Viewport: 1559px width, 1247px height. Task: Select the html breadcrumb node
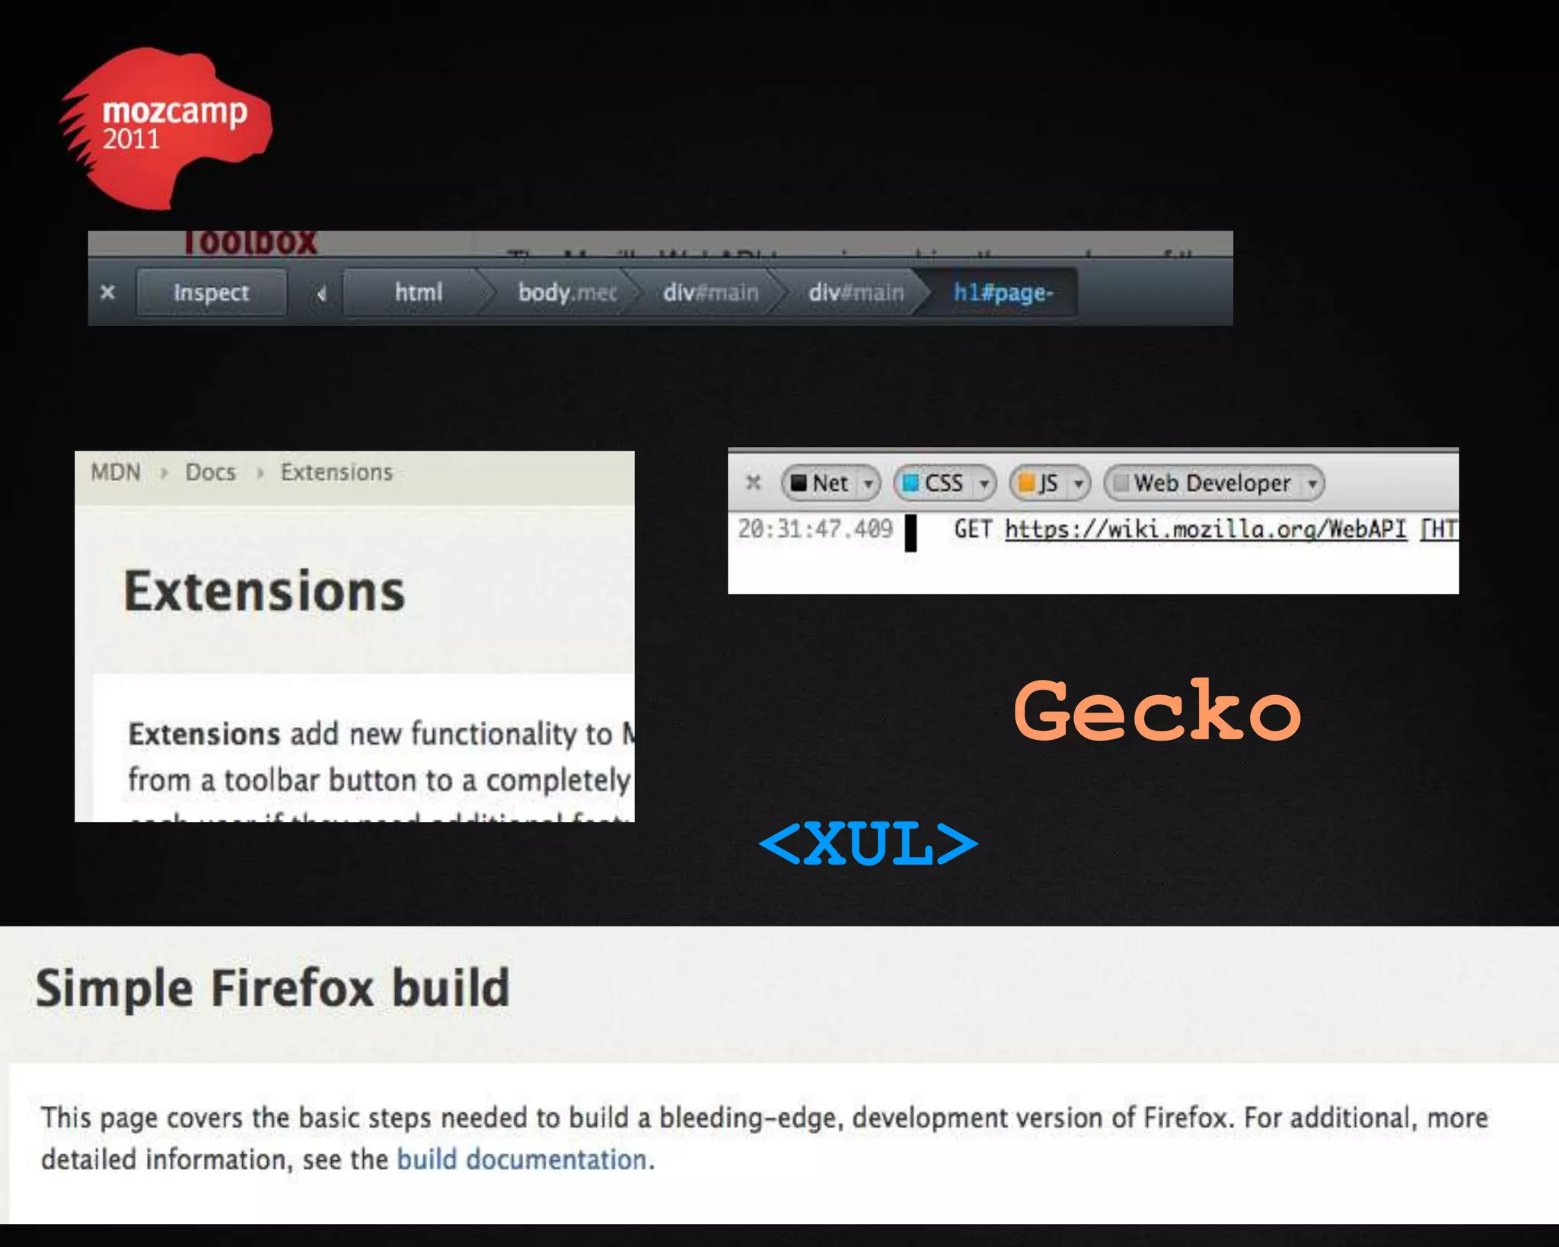click(418, 292)
